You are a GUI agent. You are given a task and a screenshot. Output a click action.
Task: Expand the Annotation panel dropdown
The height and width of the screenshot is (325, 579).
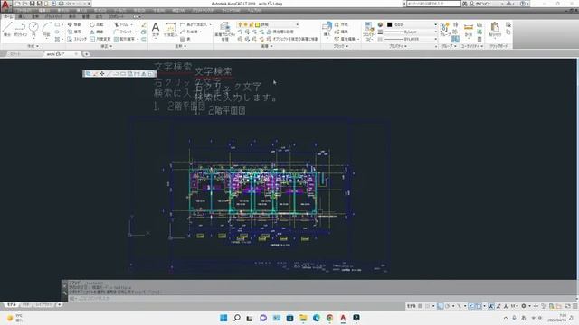tap(180, 46)
